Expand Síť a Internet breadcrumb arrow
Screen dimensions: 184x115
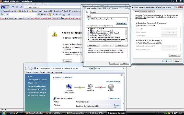coord(63,68)
